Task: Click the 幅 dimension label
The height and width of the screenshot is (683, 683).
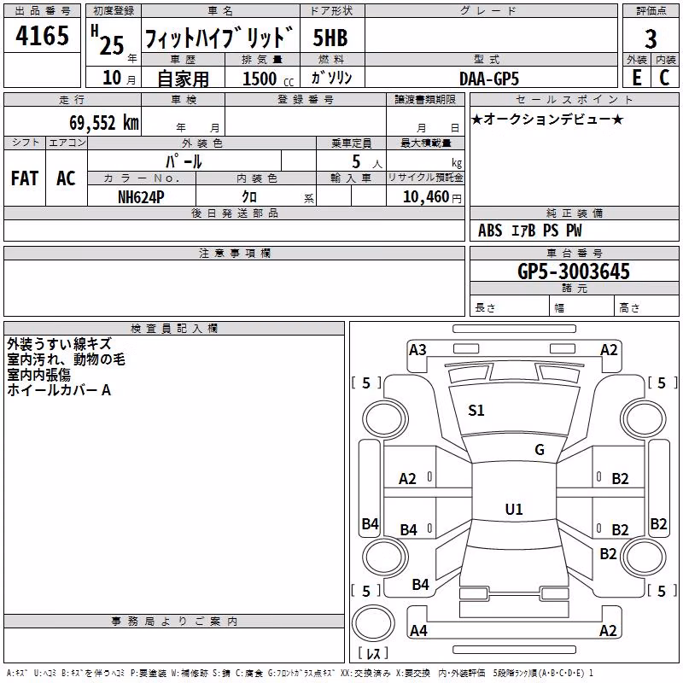Action: coord(559,308)
